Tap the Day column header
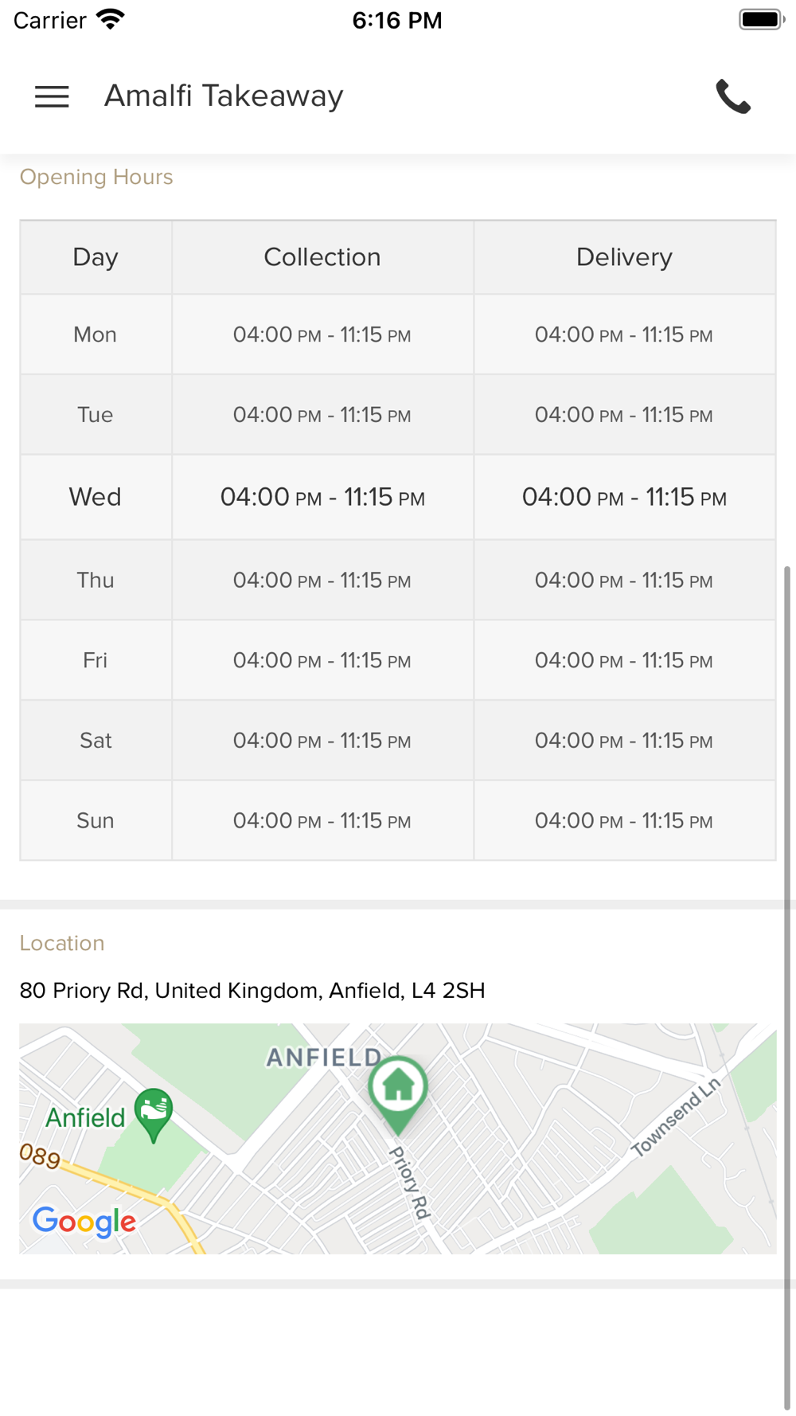The image size is (796, 1416). pos(96,257)
